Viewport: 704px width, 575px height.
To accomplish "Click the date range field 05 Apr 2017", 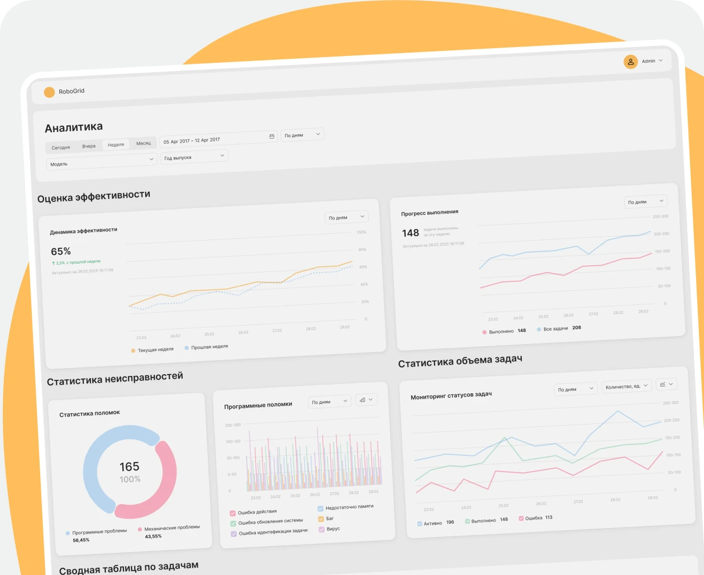I will [218, 139].
